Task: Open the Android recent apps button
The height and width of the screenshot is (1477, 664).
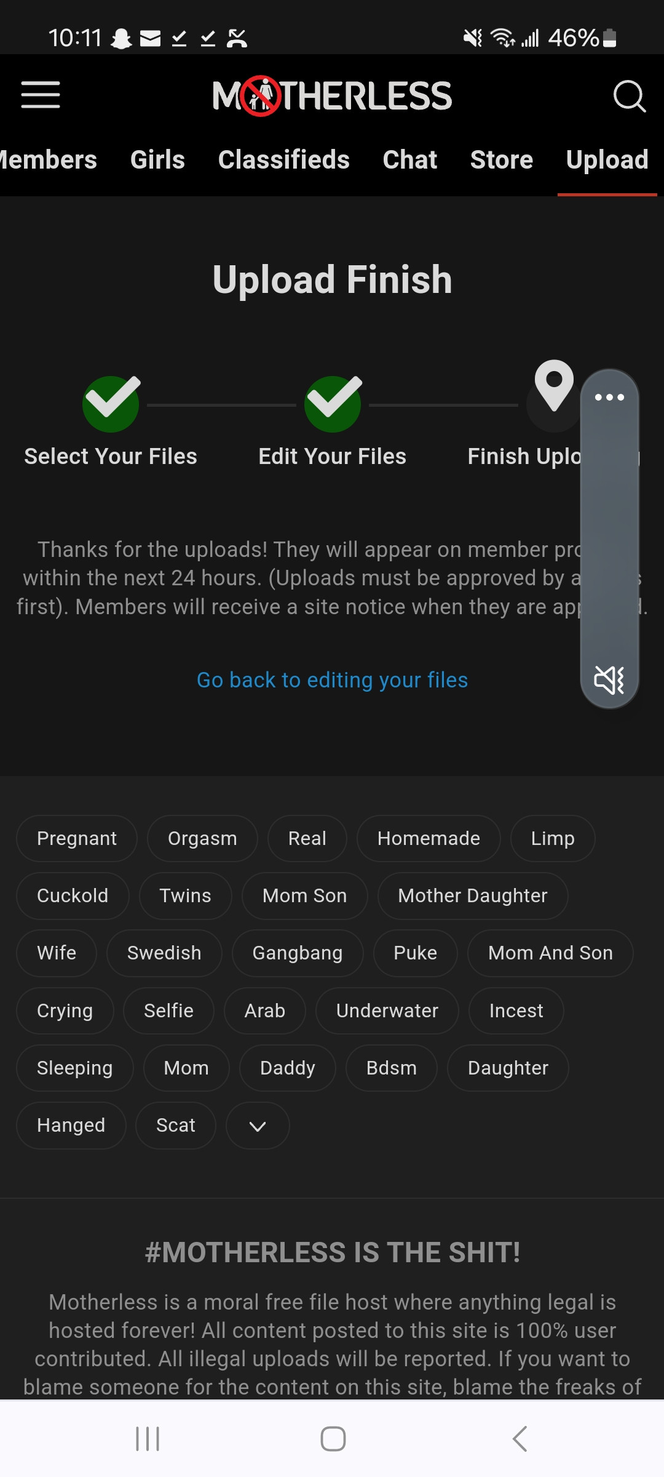Action: coord(148,1439)
